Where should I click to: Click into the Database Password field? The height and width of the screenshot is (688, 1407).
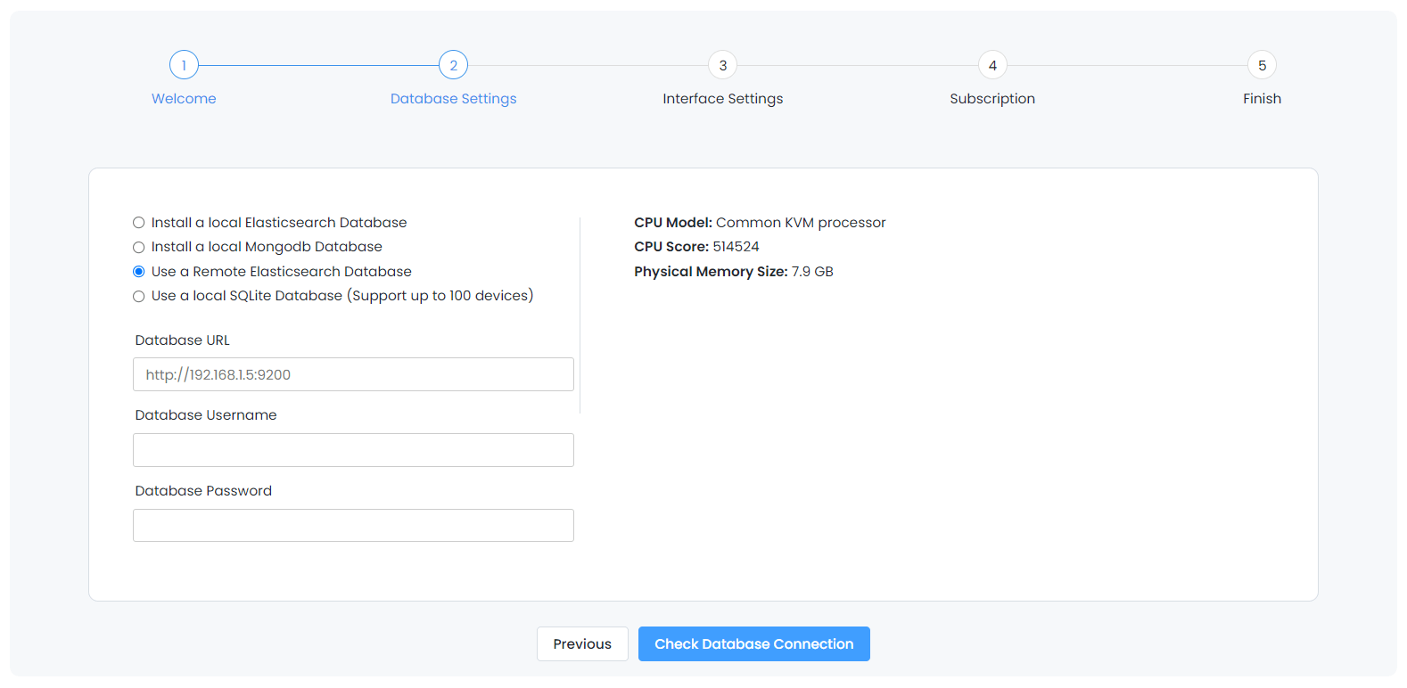click(353, 526)
